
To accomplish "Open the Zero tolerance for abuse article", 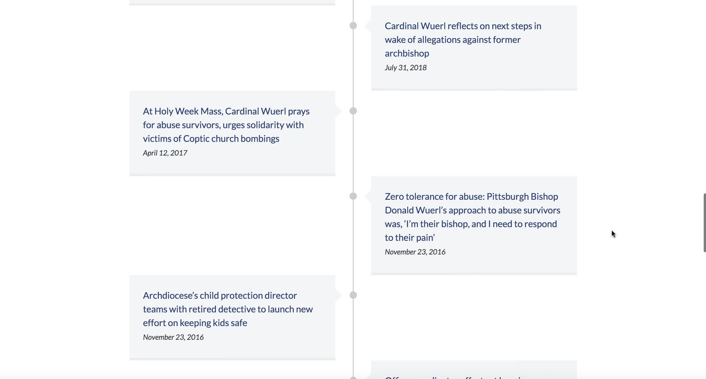I will pyautogui.click(x=472, y=217).
